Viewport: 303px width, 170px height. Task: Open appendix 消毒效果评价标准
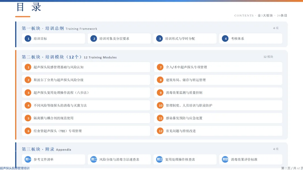[251, 159]
